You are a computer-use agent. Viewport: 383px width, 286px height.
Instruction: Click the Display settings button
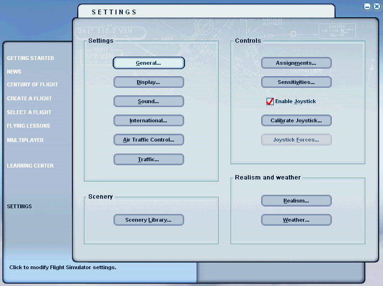149,82
